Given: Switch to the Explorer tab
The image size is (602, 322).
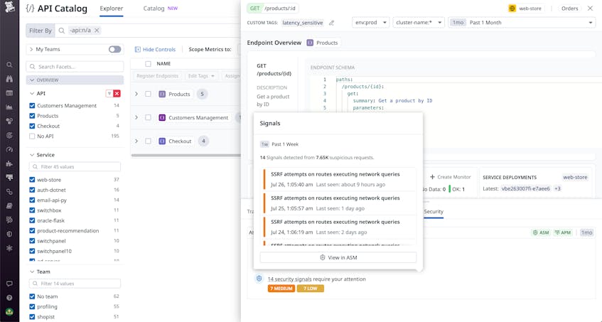Looking at the screenshot, I should tap(112, 9).
